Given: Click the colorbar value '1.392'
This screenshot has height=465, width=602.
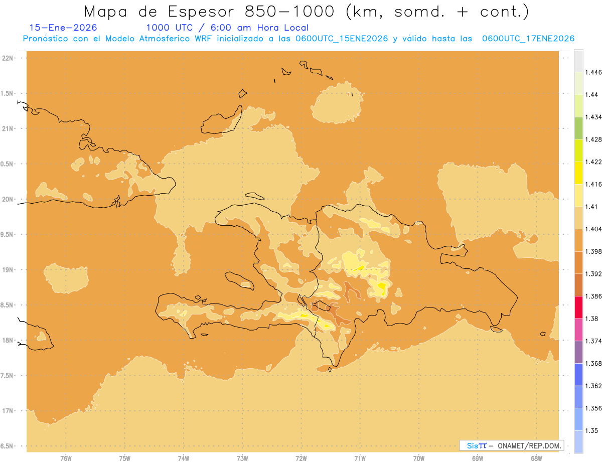Looking at the screenshot, I should point(593,274).
